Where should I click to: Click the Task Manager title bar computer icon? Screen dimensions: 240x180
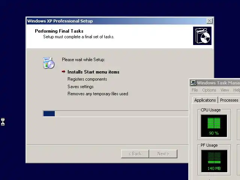(x=193, y=83)
